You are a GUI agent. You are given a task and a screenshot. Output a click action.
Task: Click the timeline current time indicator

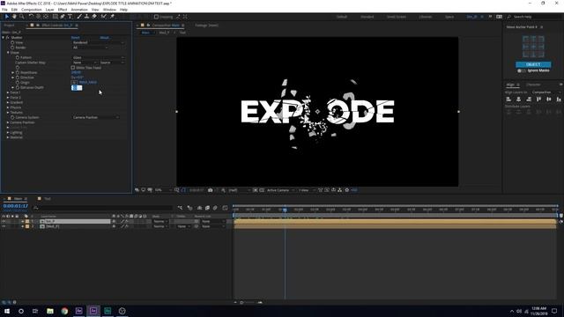(285, 210)
